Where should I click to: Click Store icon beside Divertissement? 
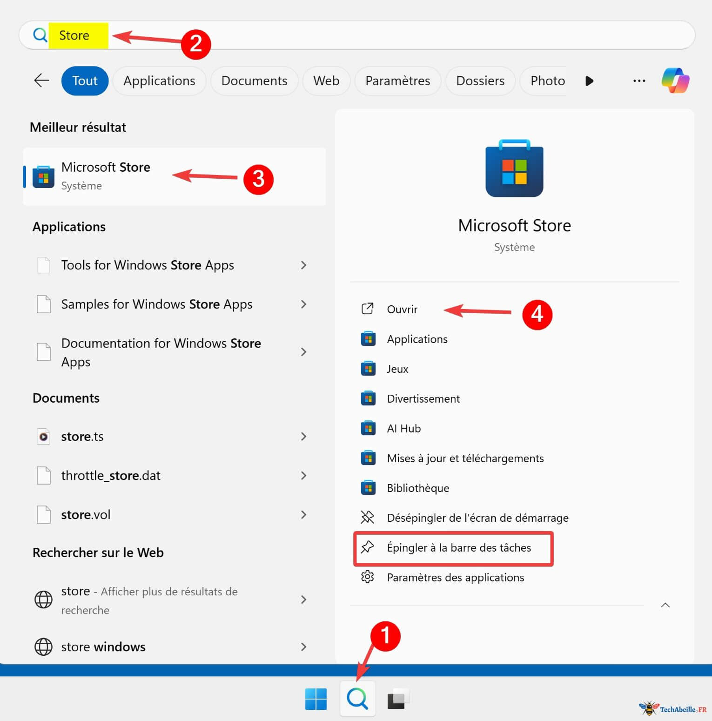tap(368, 398)
